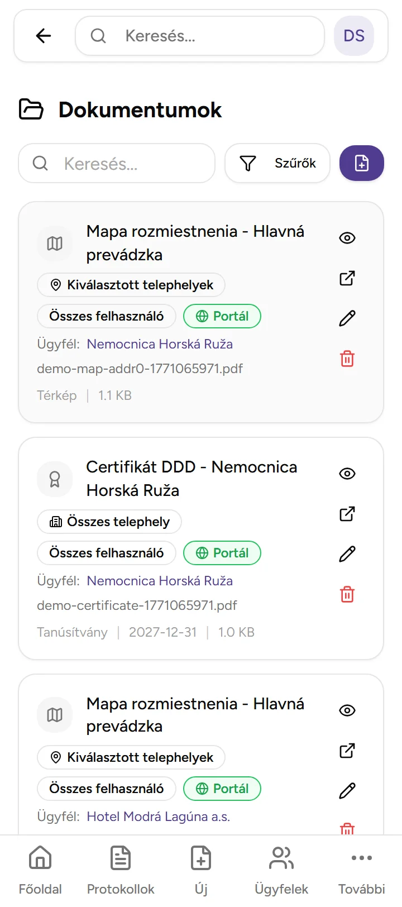Screen dimensions: 402x907
Task: Delete the Certifikát DDD document
Action: tap(347, 594)
